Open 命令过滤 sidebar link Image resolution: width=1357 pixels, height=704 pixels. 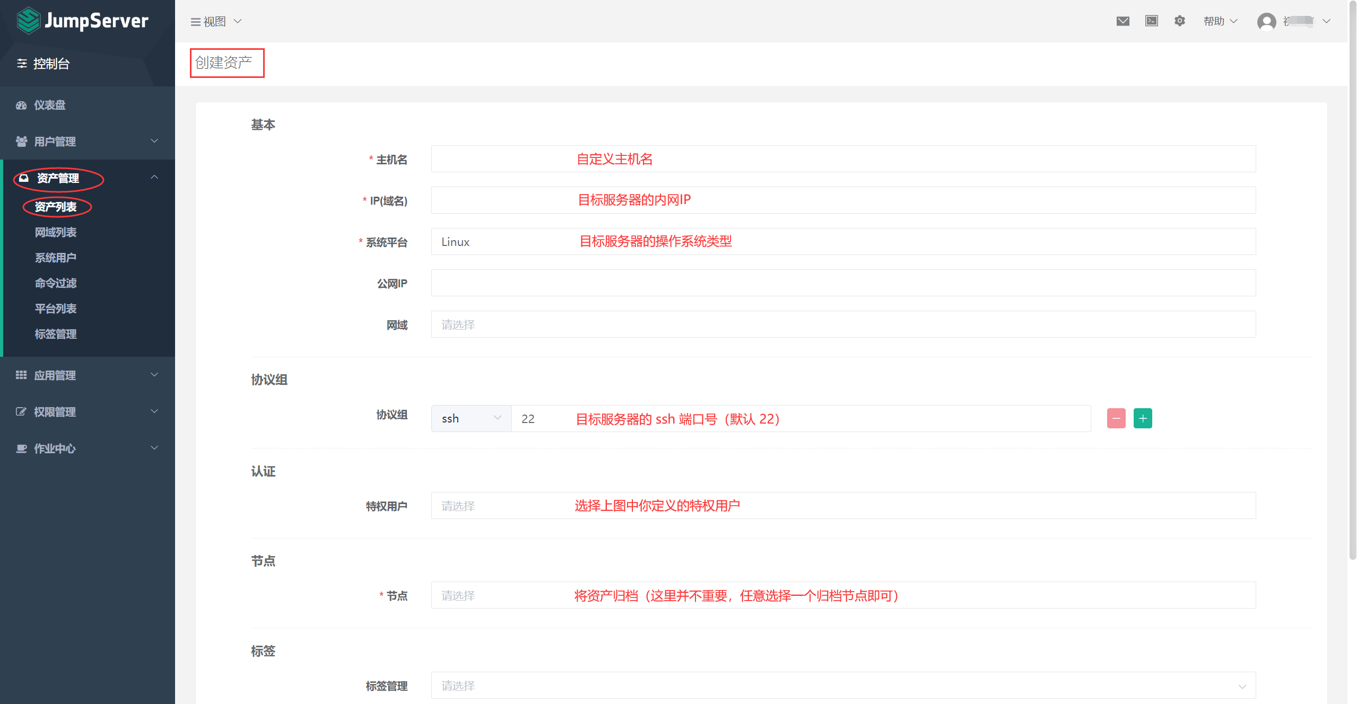pos(56,283)
